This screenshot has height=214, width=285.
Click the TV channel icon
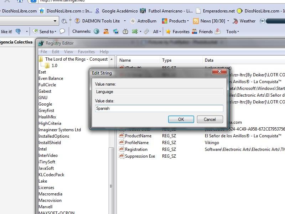click(125, 31)
